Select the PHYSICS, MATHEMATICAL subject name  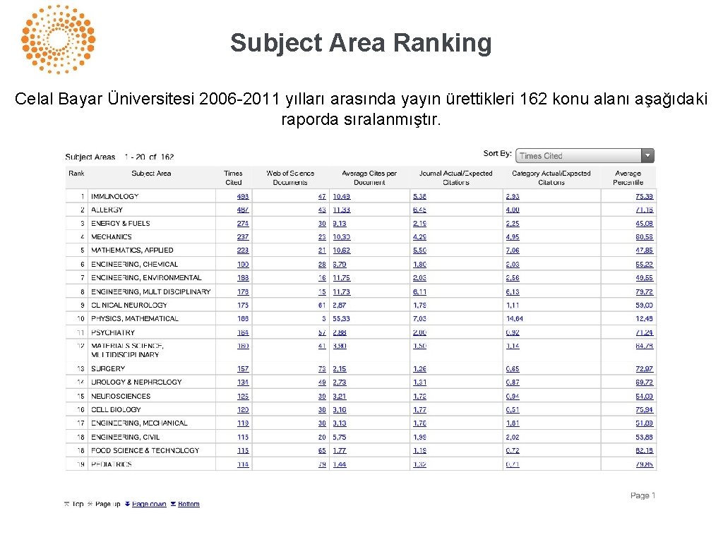pyautogui.click(x=135, y=318)
